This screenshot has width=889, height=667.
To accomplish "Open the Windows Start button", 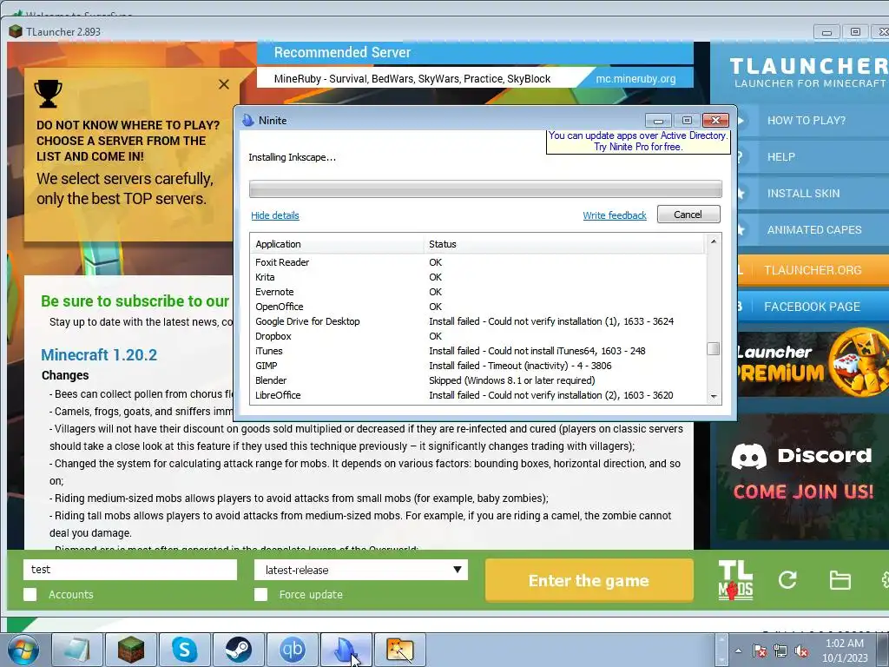I will pyautogui.click(x=23, y=650).
